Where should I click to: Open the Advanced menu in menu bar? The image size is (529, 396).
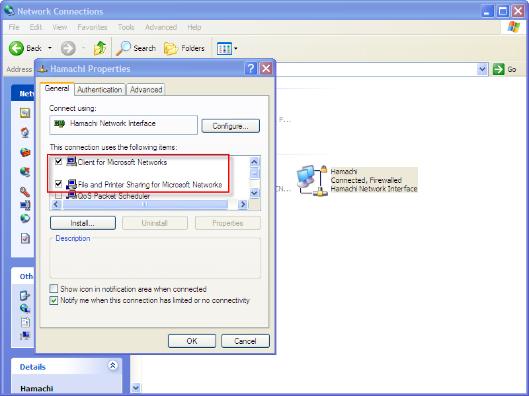click(161, 27)
